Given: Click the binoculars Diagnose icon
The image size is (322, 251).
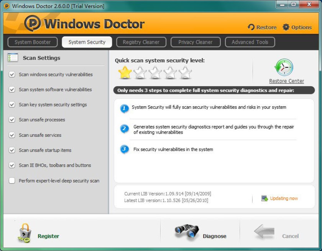Looking at the screenshot, I should point(187,232).
